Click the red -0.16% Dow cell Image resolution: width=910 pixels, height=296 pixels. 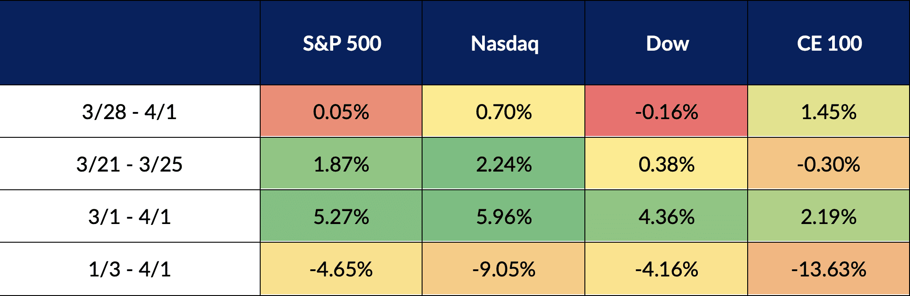[666, 112]
